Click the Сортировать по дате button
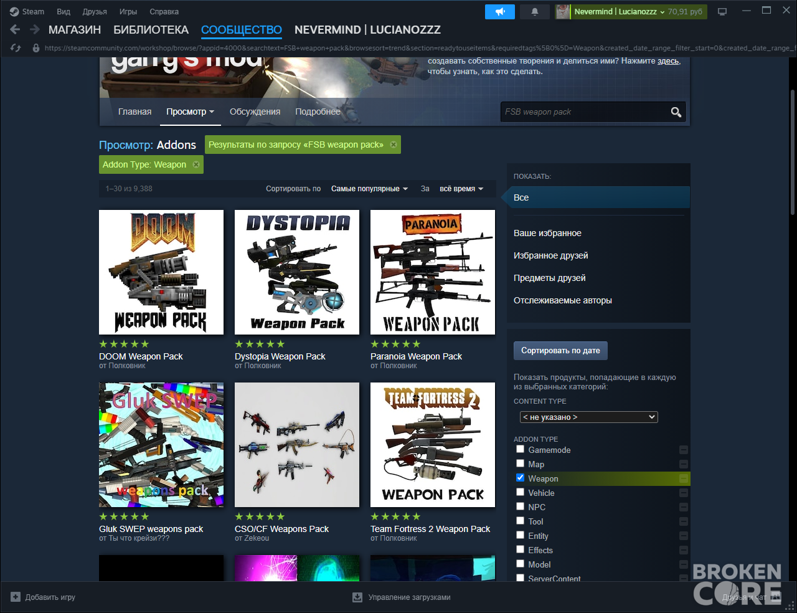This screenshot has height=613, width=797. (560, 351)
